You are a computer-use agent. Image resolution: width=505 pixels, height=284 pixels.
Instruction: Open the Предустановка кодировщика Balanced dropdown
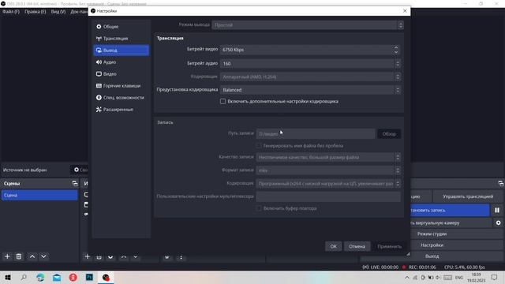coord(310,90)
